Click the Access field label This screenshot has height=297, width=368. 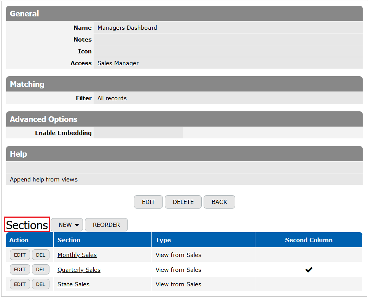(x=81, y=63)
